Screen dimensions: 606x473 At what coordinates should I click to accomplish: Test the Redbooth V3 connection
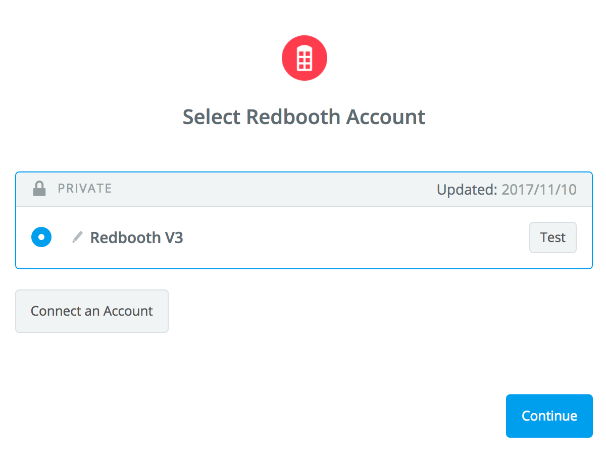552,238
